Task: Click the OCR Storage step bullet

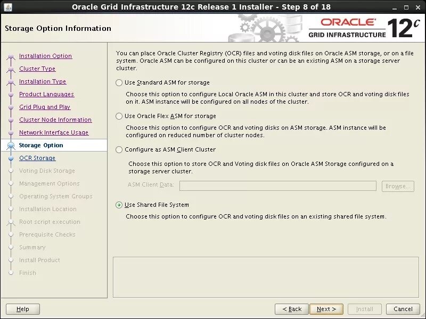Action: point(11,158)
